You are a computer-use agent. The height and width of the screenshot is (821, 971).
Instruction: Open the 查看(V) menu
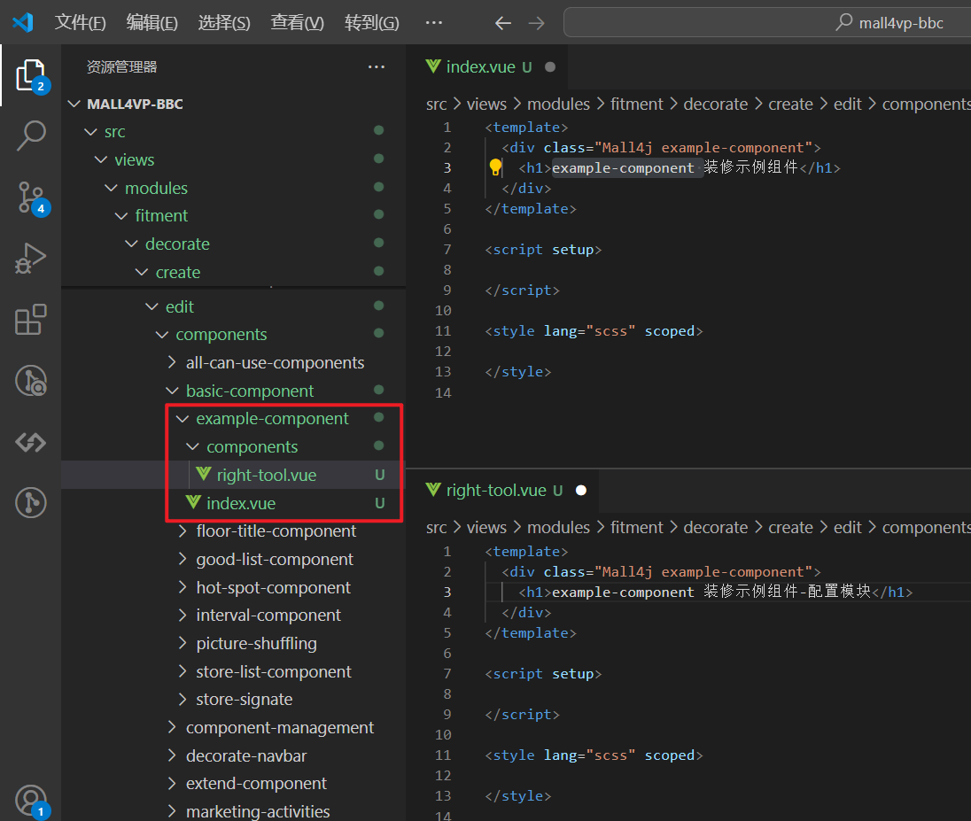[x=297, y=23]
